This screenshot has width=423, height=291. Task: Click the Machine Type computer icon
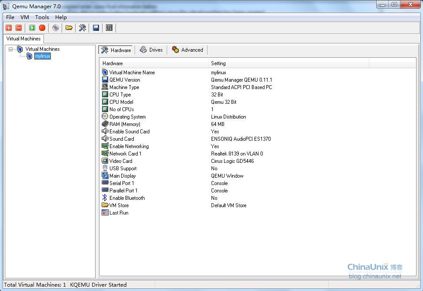[x=105, y=87]
